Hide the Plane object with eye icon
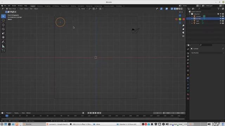Image resolution: width=225 pixels, height=126 pixels. 220,23
